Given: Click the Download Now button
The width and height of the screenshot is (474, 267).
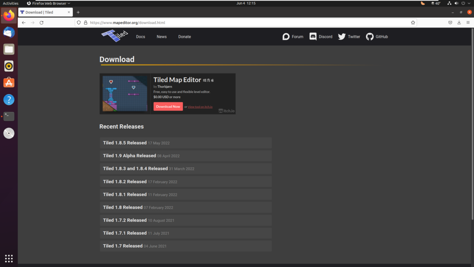Looking at the screenshot, I should 168,106.
